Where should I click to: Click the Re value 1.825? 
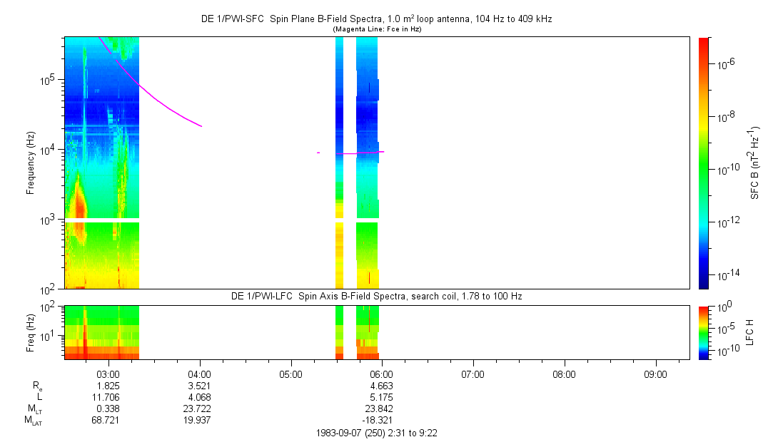(x=108, y=386)
